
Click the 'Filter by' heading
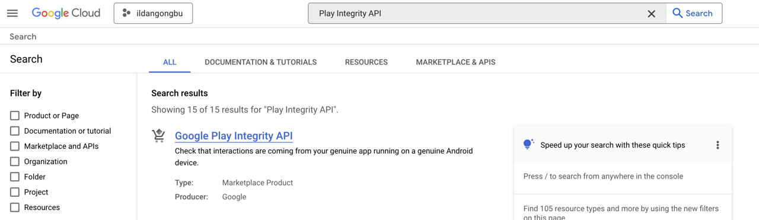(x=26, y=93)
